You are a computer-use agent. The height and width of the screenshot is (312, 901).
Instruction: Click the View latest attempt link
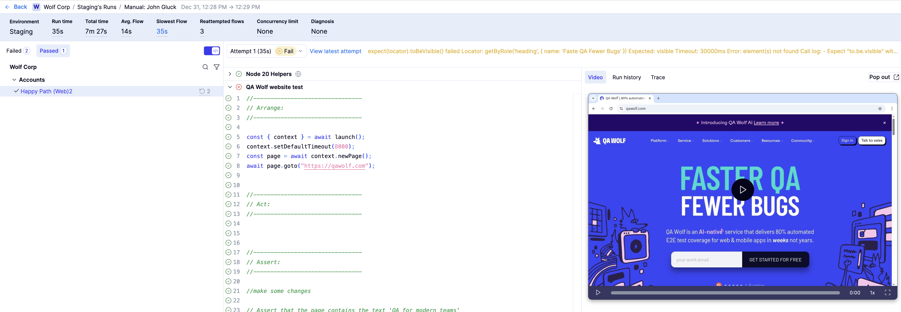tap(335, 51)
